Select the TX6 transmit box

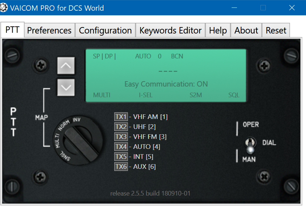click(121, 167)
